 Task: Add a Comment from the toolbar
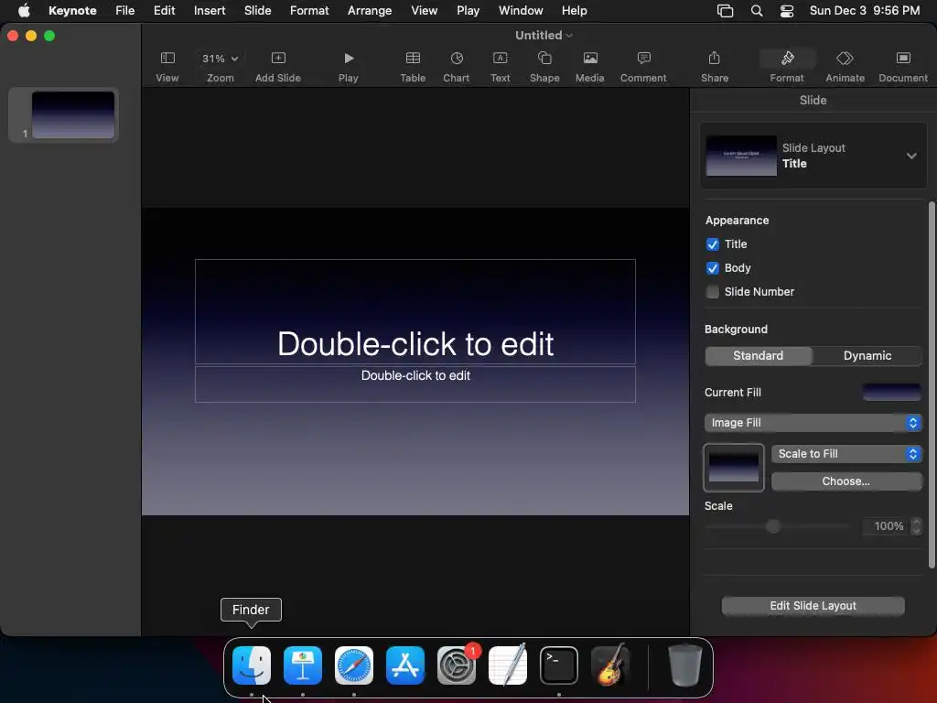pos(643,66)
